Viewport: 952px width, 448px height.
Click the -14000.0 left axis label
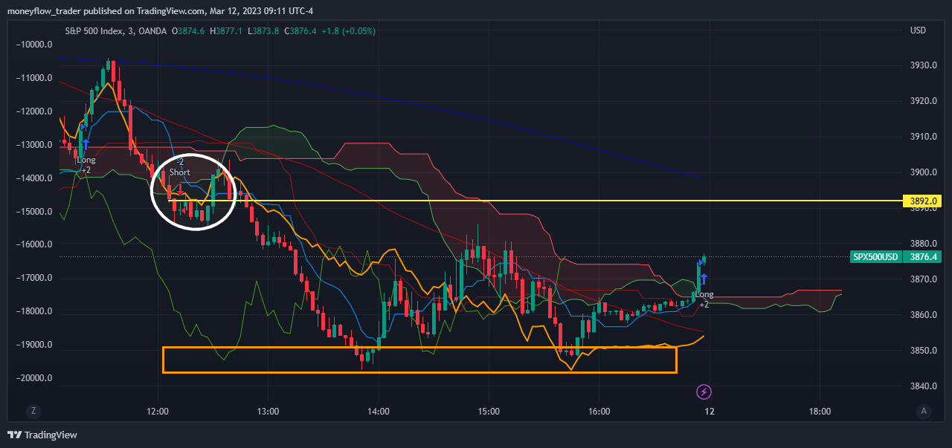pos(33,178)
